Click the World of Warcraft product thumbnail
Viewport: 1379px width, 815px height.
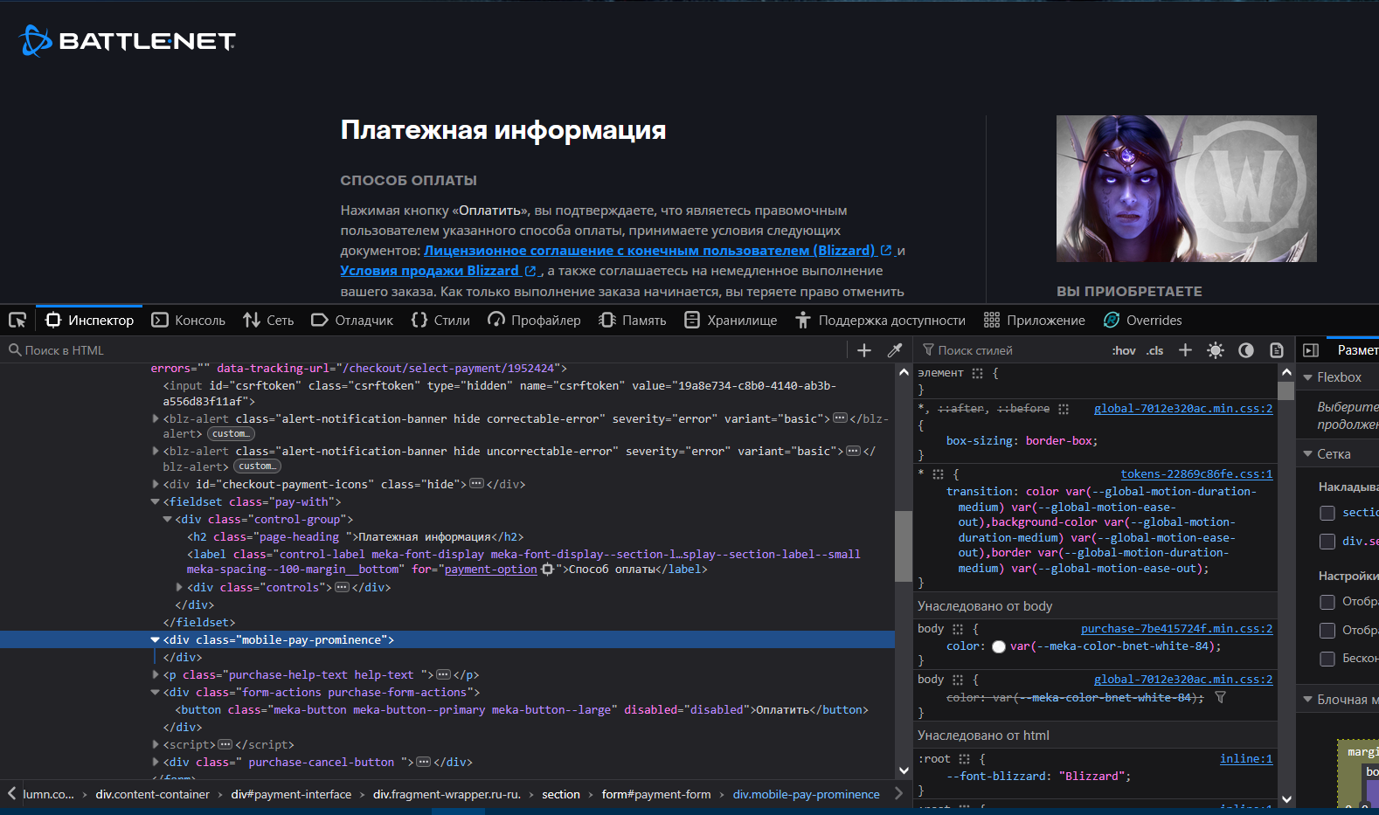(x=1187, y=189)
